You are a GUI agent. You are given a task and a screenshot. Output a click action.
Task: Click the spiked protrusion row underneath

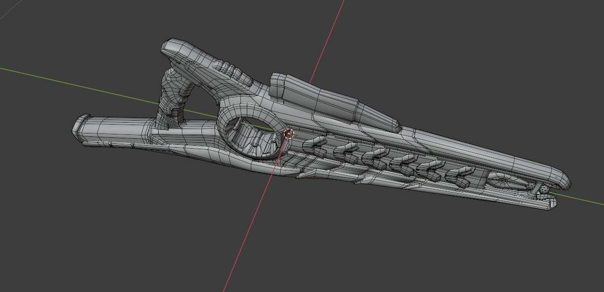tap(394, 170)
